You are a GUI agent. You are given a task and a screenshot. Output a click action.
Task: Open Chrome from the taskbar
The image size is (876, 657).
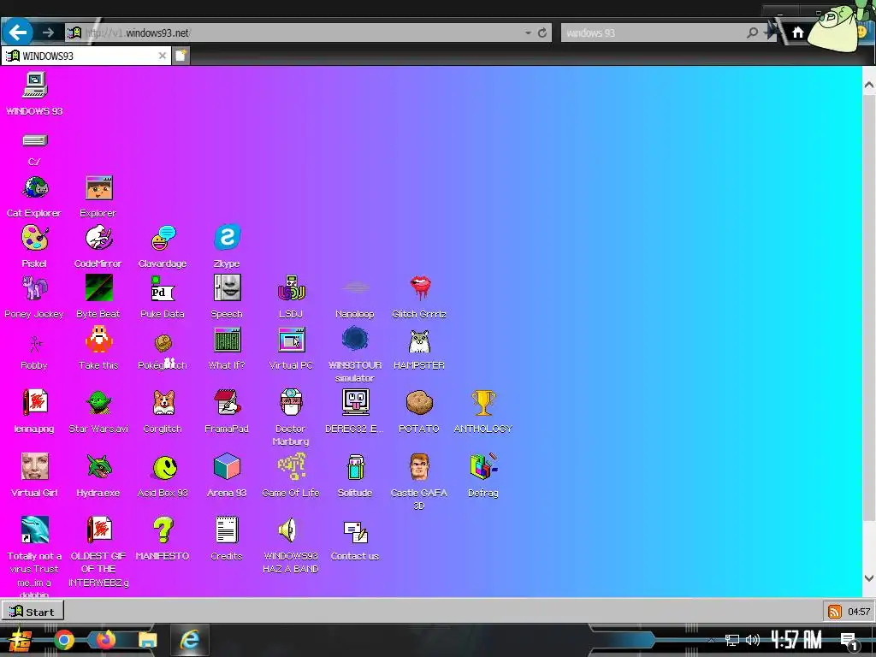pos(63,640)
